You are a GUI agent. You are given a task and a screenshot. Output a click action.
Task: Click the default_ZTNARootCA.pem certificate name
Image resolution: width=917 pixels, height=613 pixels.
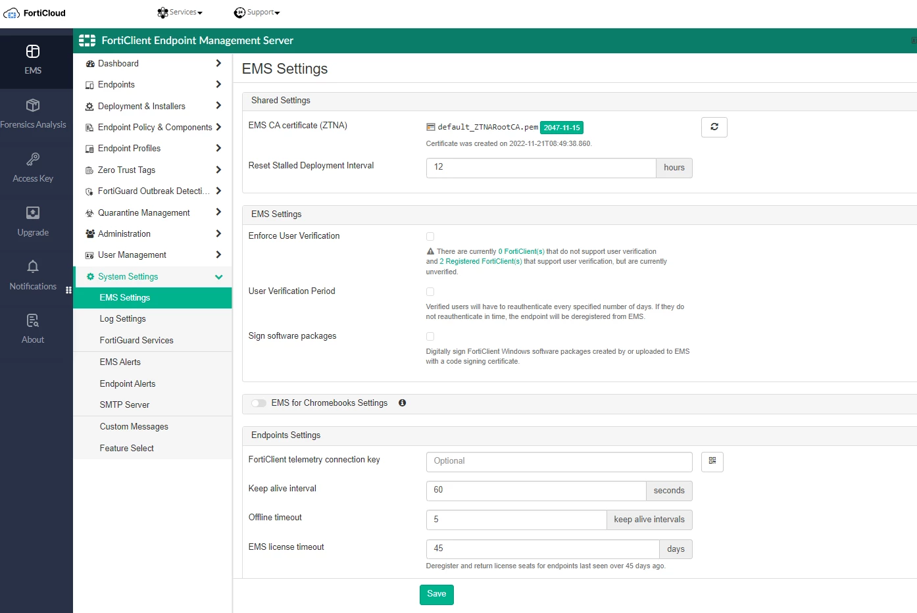tap(488, 128)
